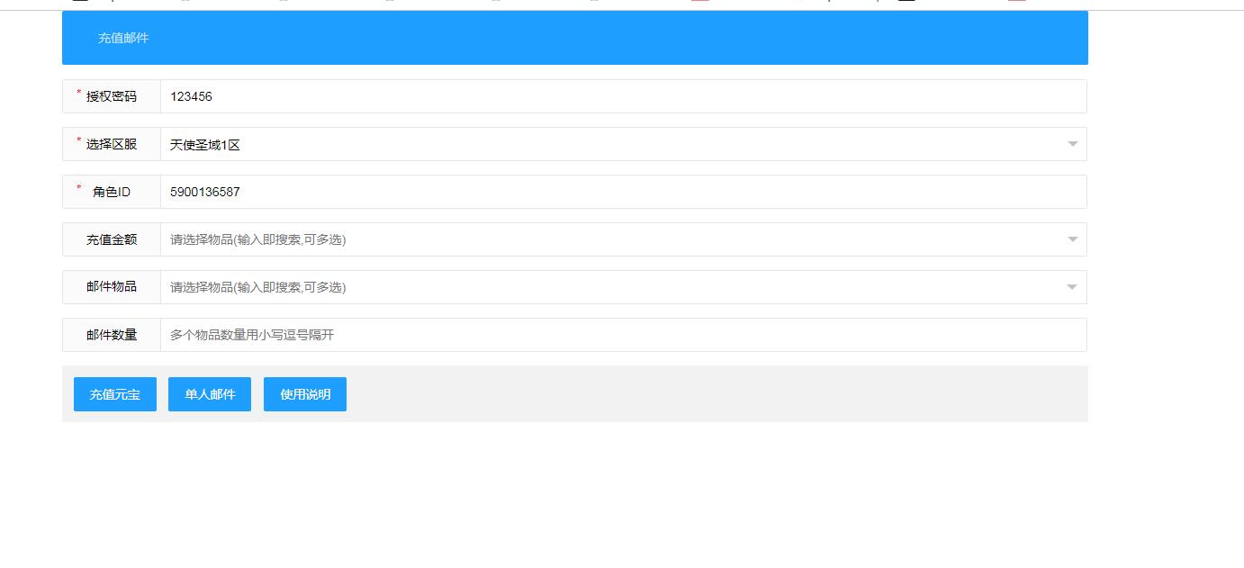This screenshot has height=568, width=1244.
Task: Focus the 充值金额 item search box
Action: point(612,239)
